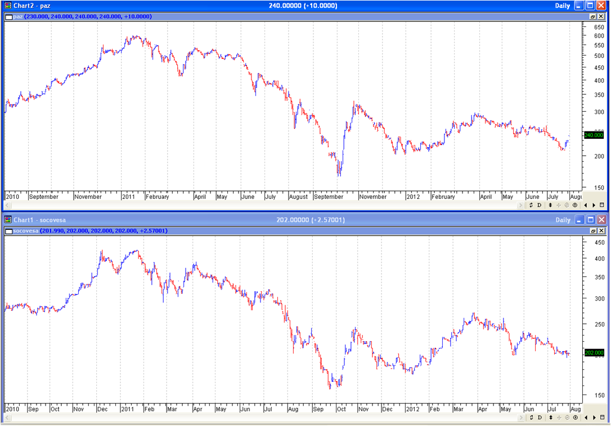Click the D periodicity icon in paz chart
Image resolution: width=611 pixels, height=426 pixels.
tap(540, 205)
